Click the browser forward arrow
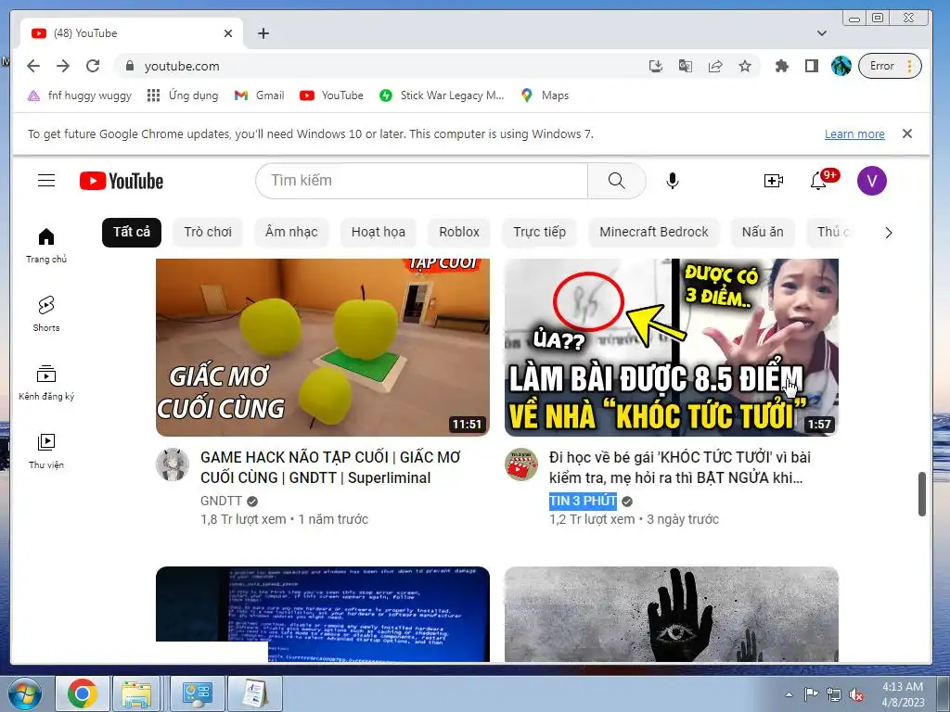The width and height of the screenshot is (950, 712). click(x=63, y=66)
